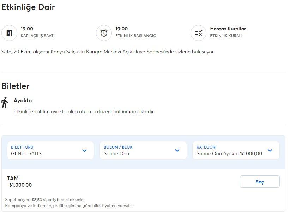Click the Biletler heading
Screen dimensions: 296x217
[x=16, y=86]
